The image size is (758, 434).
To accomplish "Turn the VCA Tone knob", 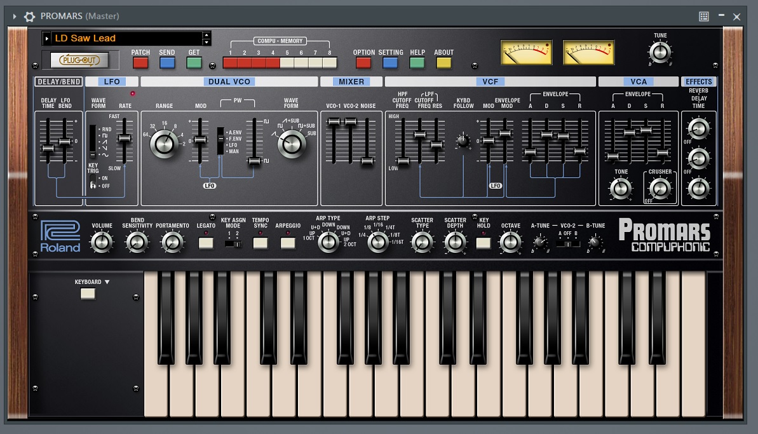I will tap(621, 189).
